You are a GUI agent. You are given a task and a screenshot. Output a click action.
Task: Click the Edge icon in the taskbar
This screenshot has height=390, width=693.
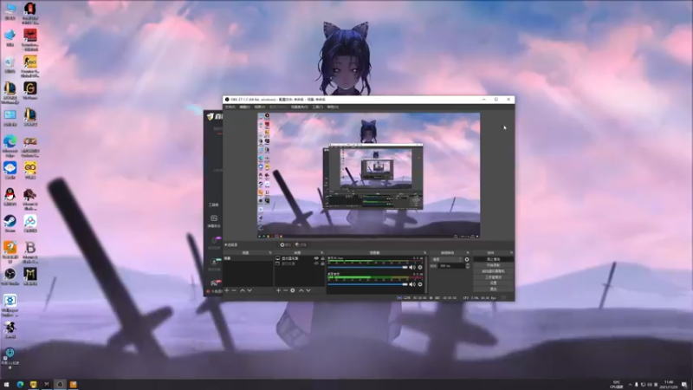(20, 384)
